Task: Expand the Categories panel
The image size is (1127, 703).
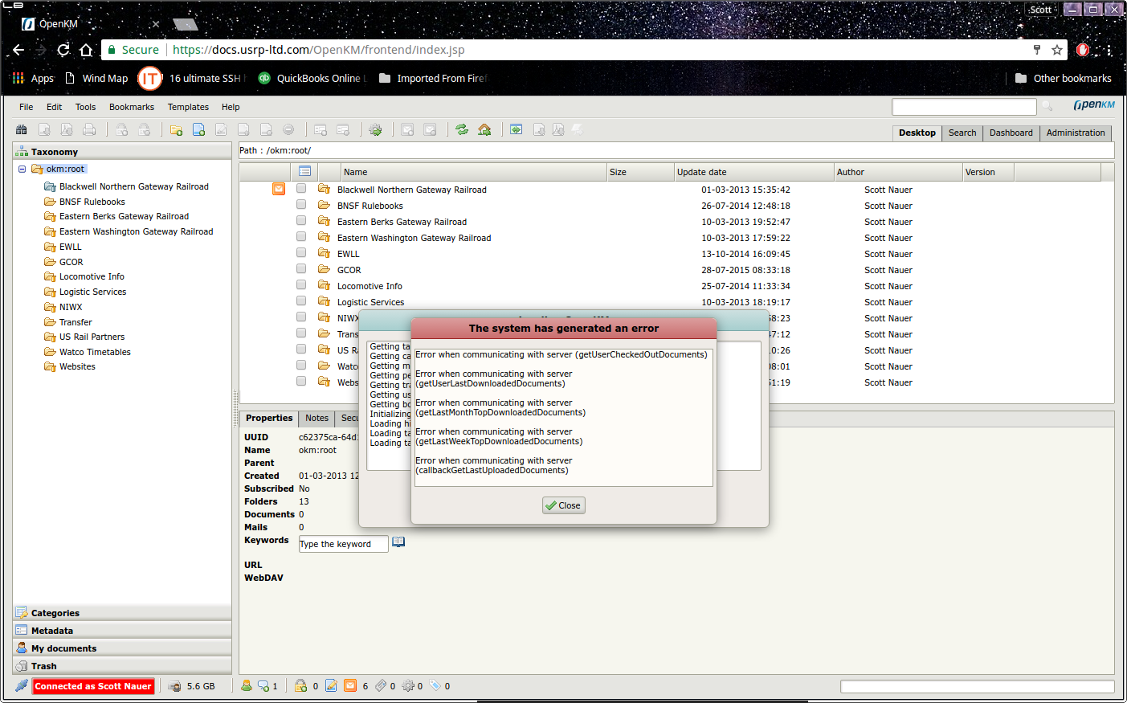Action: click(55, 613)
